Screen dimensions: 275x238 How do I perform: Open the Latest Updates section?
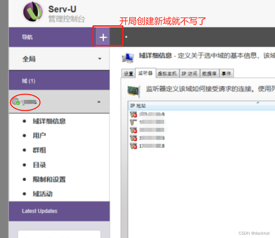[40, 211]
